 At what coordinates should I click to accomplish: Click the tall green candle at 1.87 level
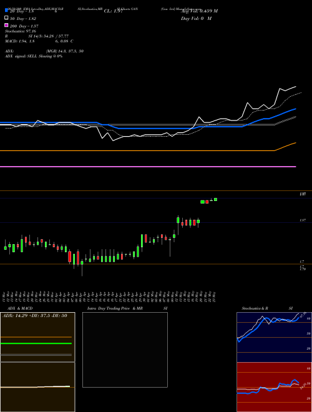pyautogui.click(x=178, y=220)
